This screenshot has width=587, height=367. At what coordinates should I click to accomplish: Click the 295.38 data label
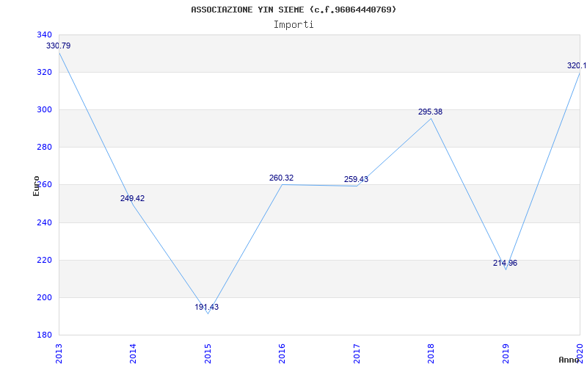(x=430, y=112)
